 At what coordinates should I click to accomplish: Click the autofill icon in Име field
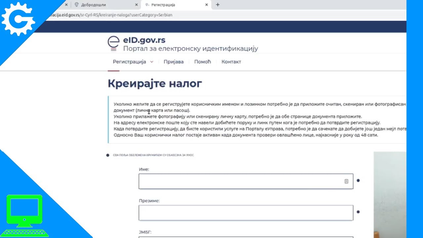tap(346, 181)
